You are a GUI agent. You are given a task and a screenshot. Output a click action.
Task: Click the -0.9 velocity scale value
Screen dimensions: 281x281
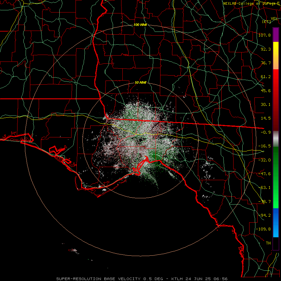266,132
